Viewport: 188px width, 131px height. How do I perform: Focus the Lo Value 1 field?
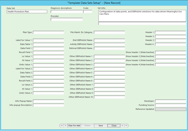pyautogui.click(x=48, y=56)
